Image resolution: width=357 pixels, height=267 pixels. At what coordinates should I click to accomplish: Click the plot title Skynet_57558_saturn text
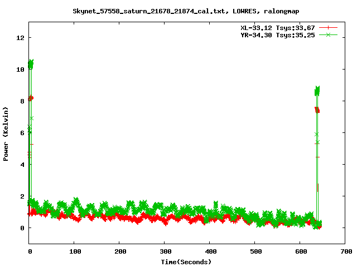tap(186, 11)
